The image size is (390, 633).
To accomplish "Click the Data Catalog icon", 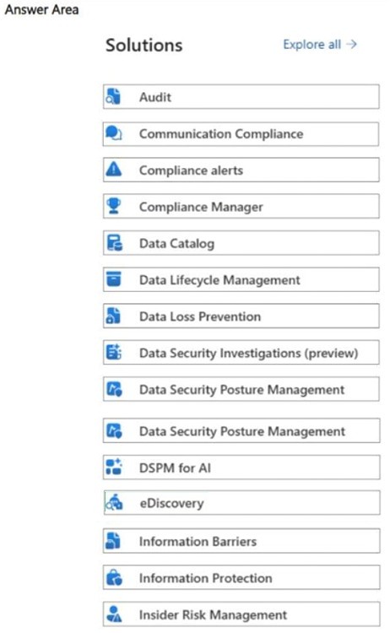I will [x=114, y=242].
